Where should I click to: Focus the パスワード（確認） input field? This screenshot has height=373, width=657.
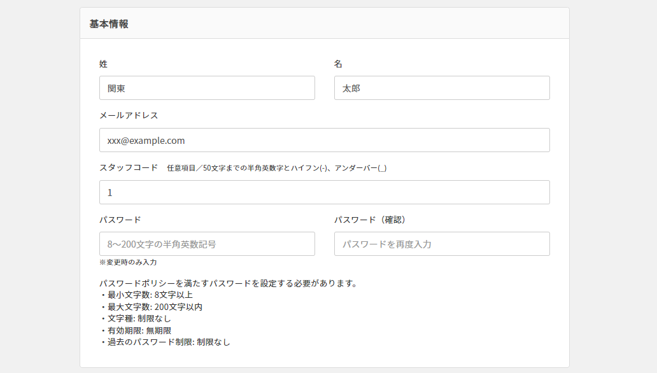[442, 244]
